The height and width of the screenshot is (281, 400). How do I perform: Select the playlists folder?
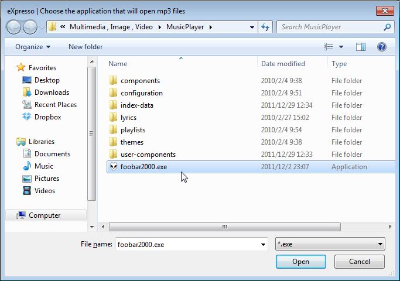pos(133,130)
